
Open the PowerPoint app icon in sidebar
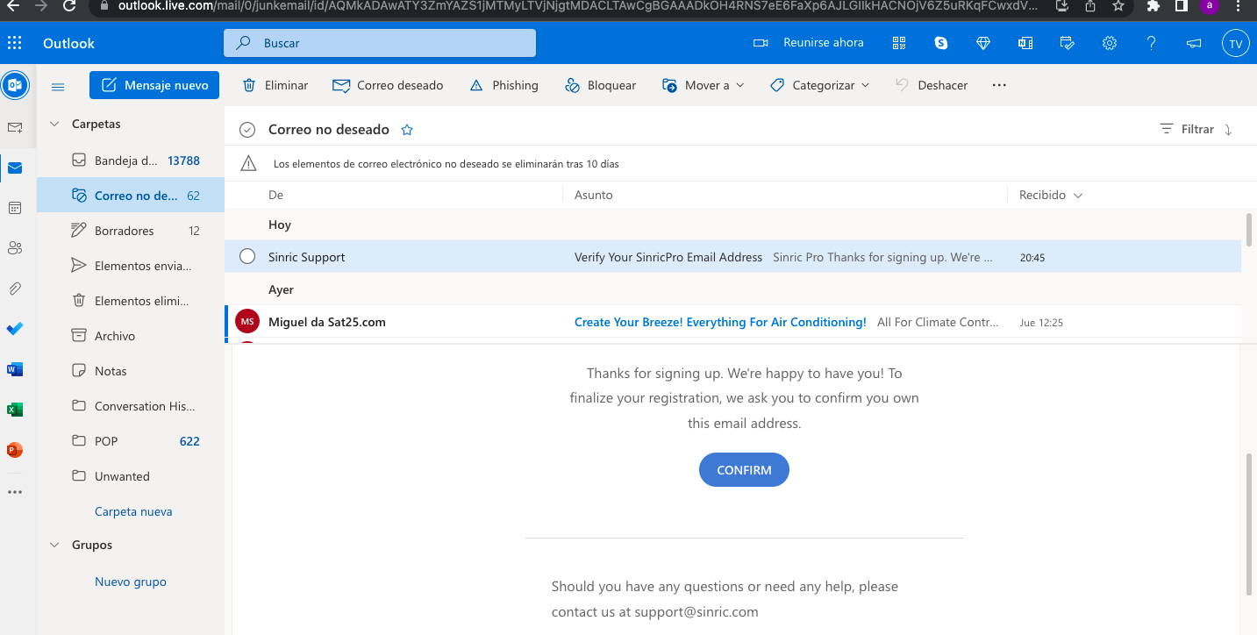tap(14, 450)
